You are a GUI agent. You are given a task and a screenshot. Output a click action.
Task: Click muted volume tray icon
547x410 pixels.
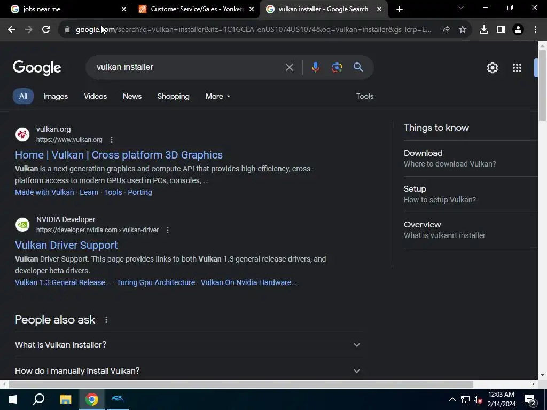click(x=478, y=399)
